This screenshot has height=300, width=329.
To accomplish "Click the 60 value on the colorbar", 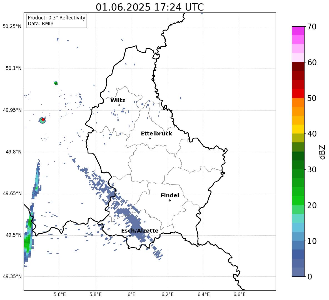I will click(312, 62).
